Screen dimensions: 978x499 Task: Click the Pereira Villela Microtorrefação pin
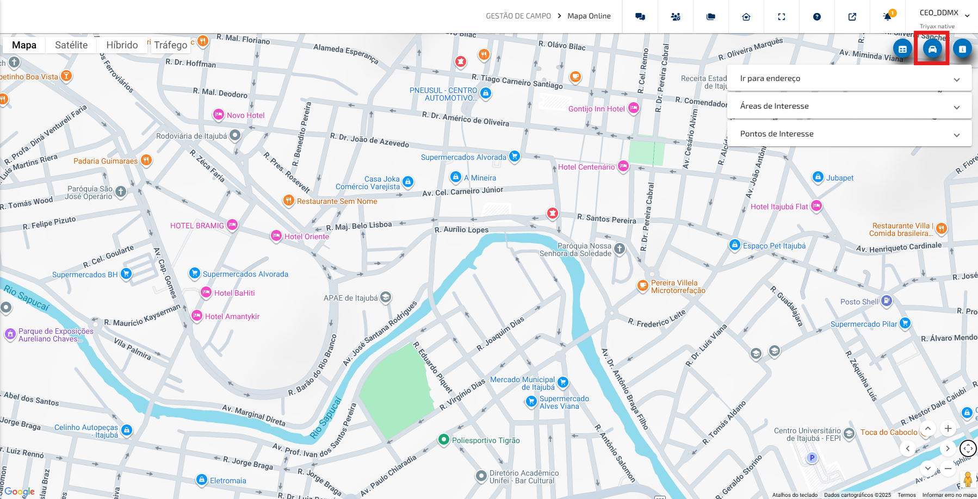[643, 285]
